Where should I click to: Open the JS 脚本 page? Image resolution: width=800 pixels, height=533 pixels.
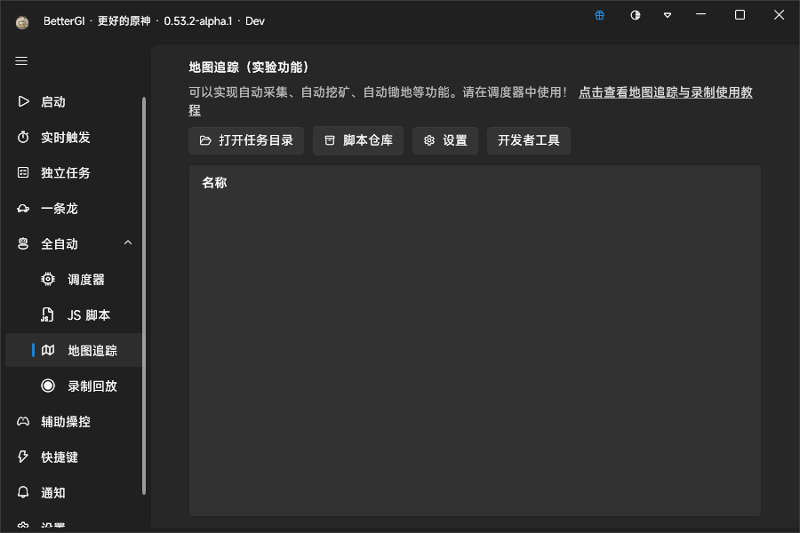click(x=74, y=315)
